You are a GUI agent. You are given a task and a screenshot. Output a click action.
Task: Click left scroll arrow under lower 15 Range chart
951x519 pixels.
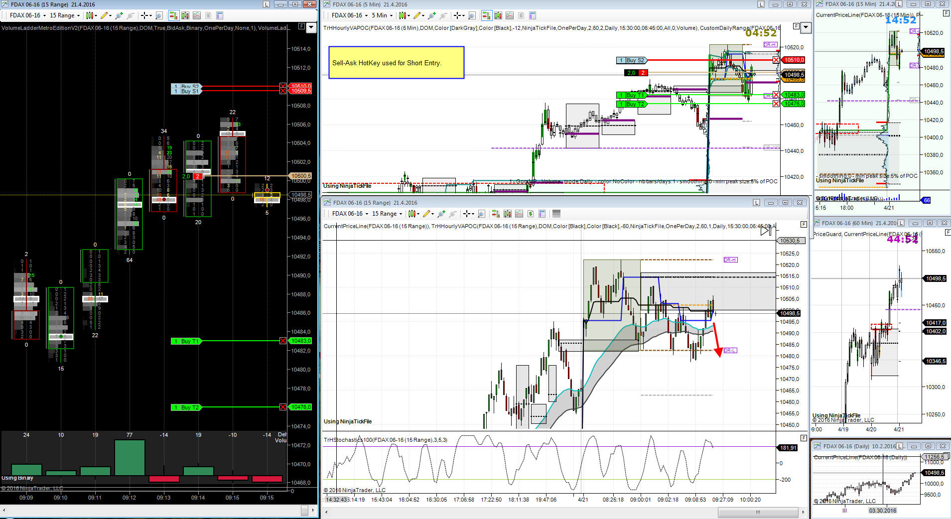coord(327,512)
